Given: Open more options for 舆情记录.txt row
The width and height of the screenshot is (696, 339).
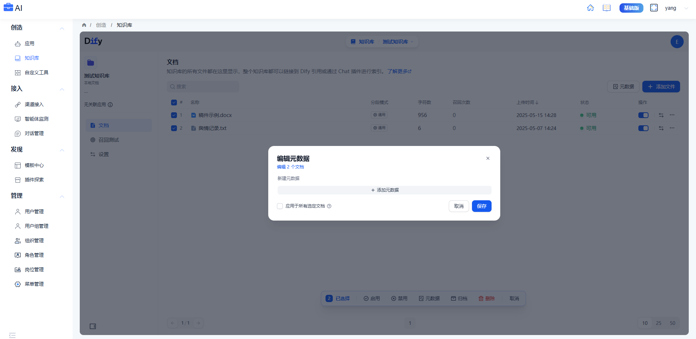Looking at the screenshot, I should (672, 128).
